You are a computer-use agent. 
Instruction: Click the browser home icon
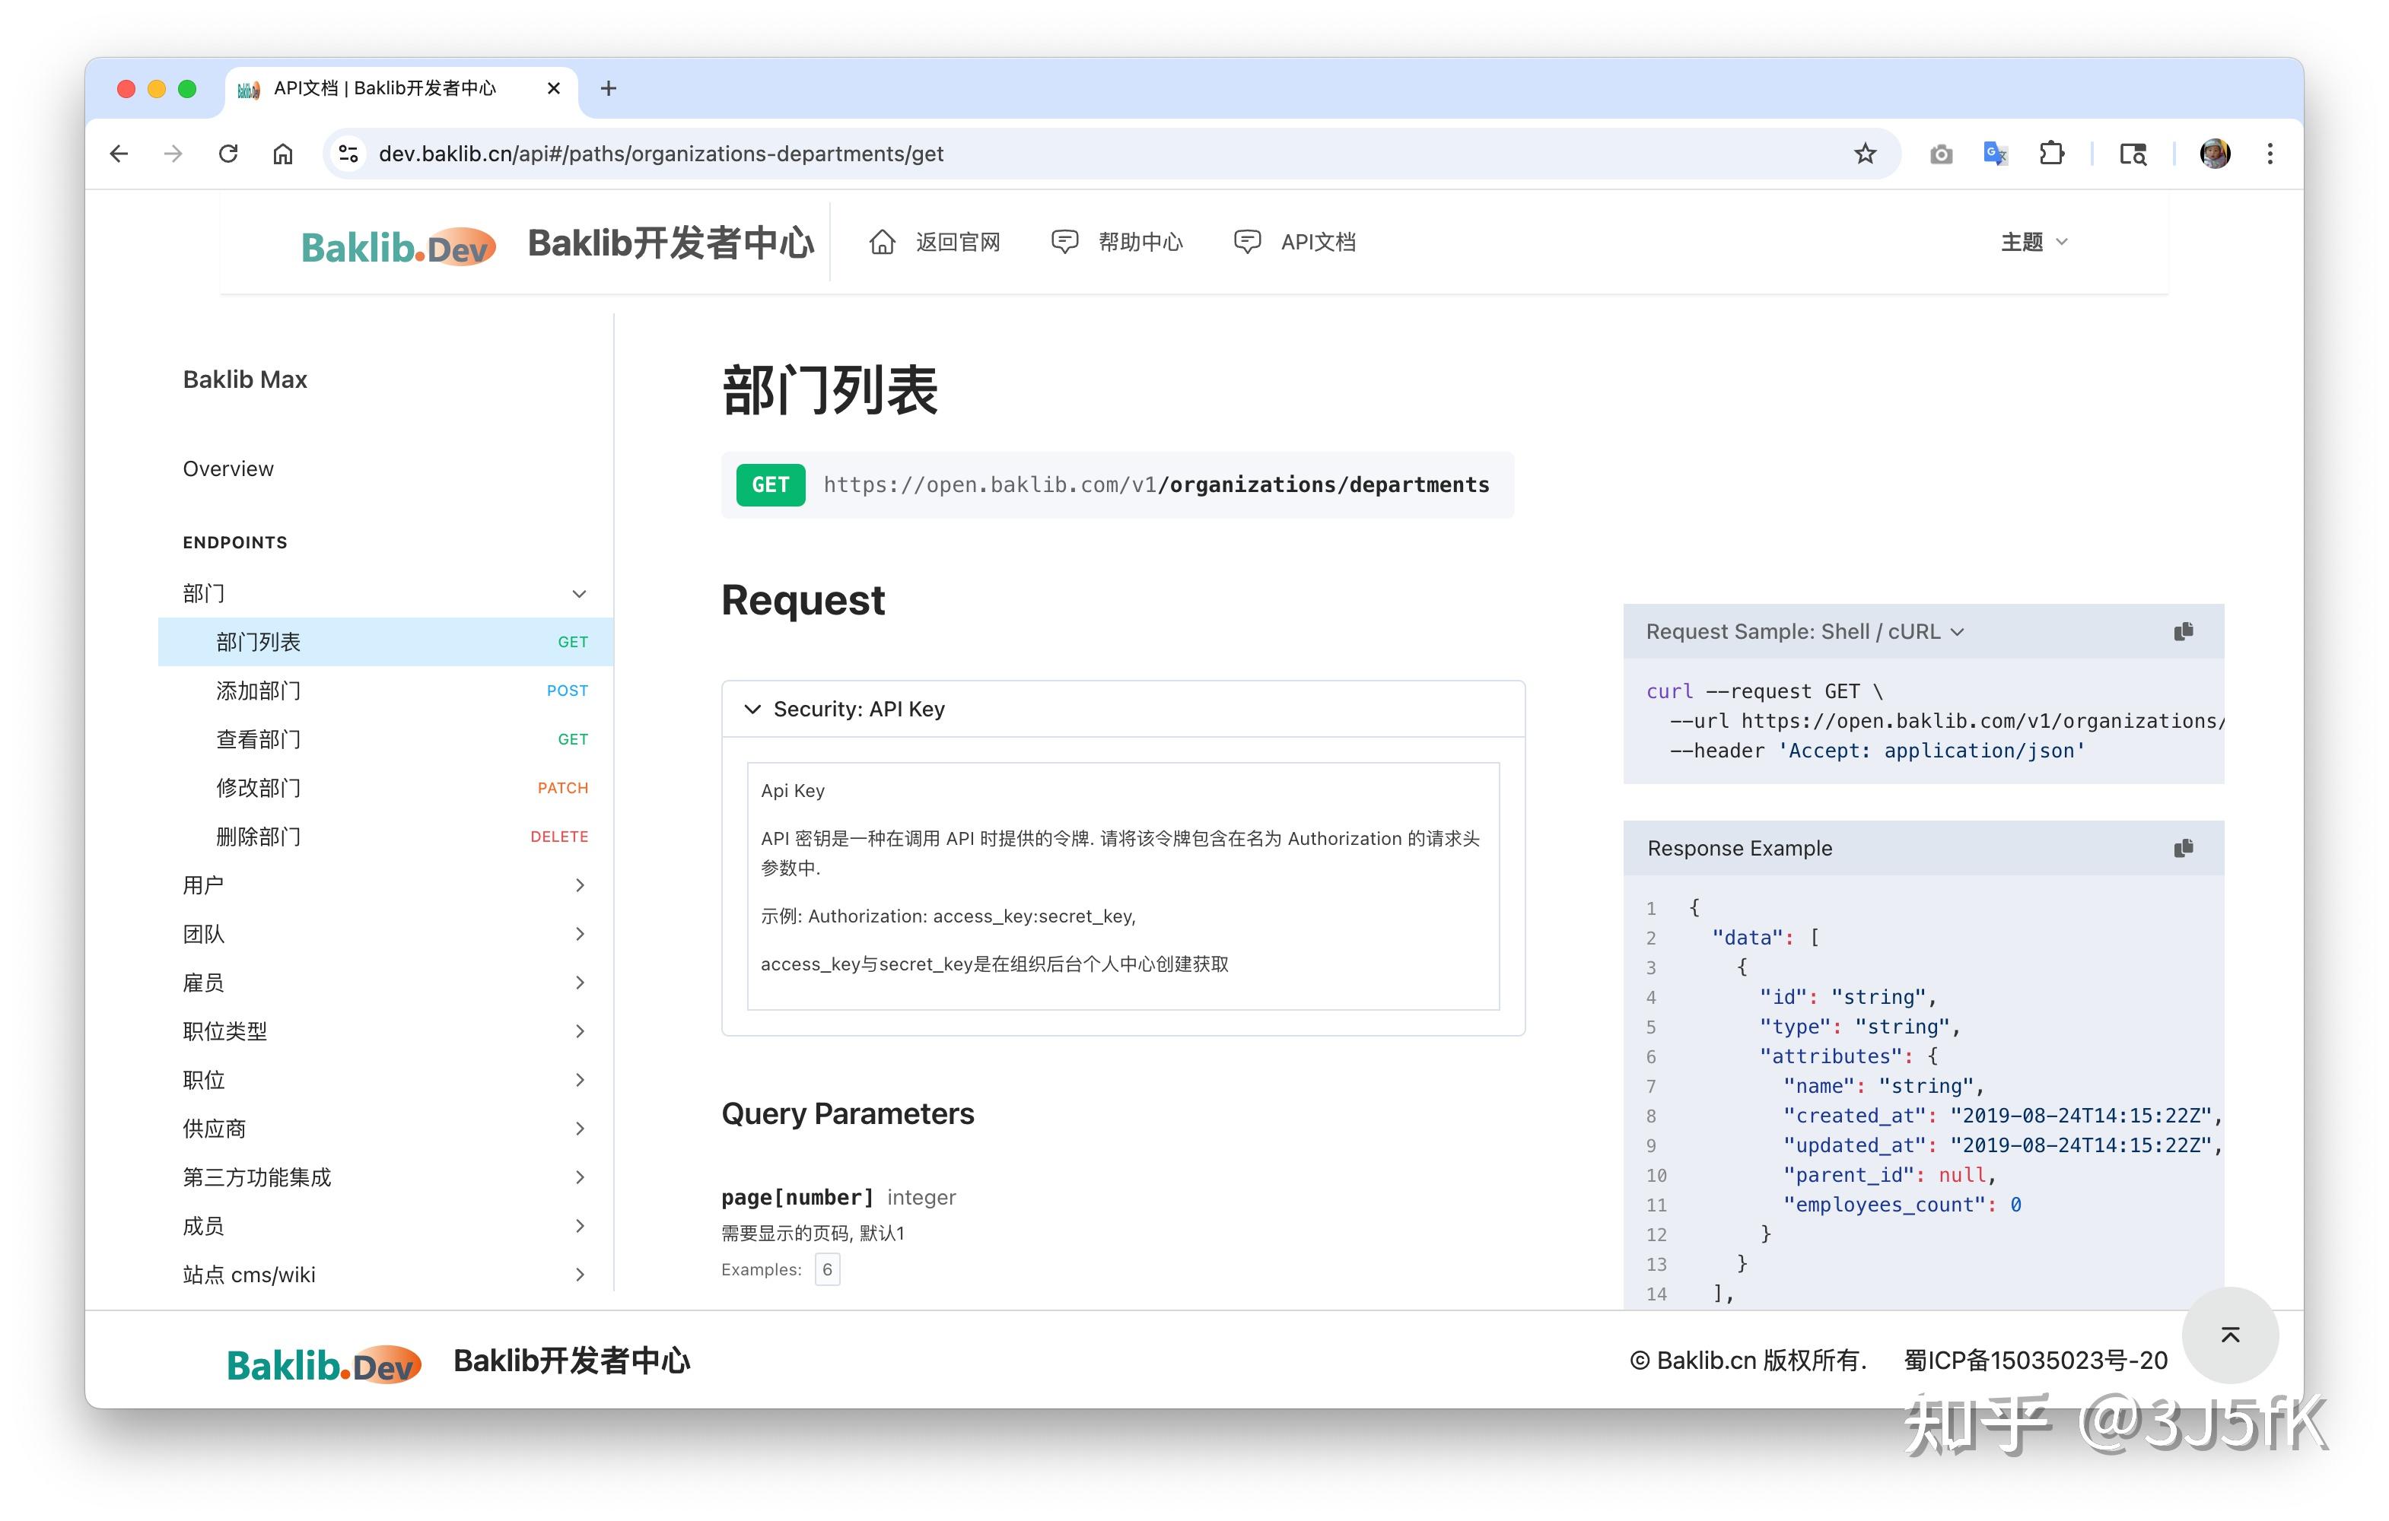[283, 154]
